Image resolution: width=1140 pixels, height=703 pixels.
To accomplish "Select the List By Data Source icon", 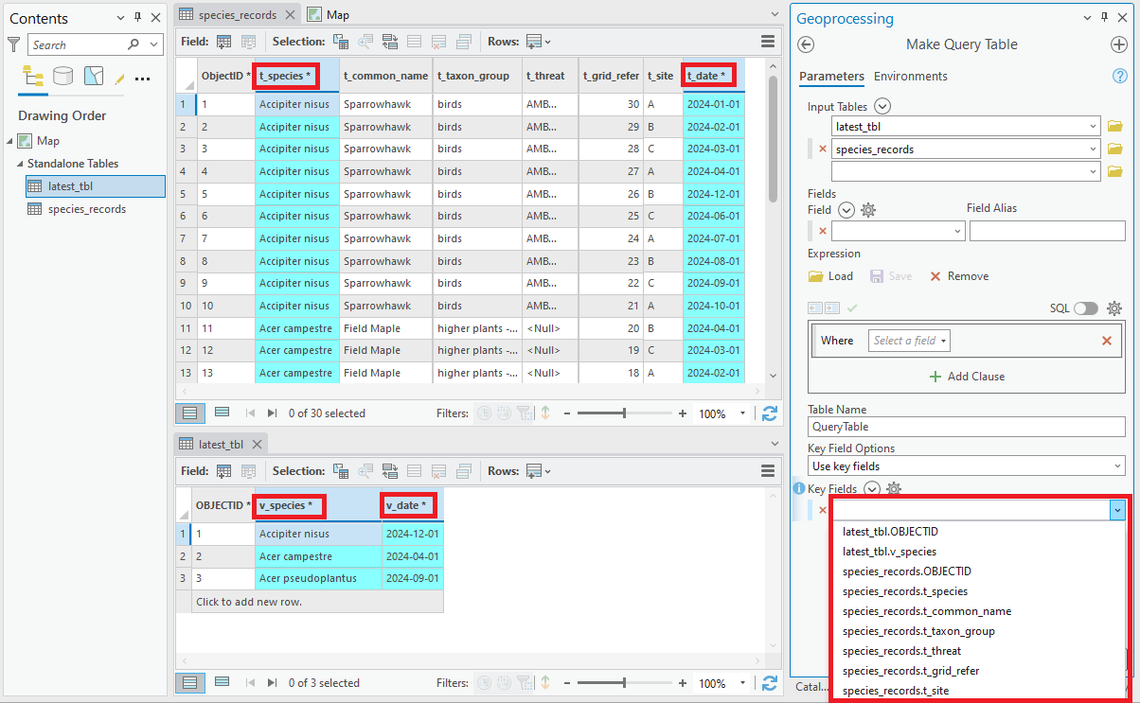I will pyautogui.click(x=63, y=77).
